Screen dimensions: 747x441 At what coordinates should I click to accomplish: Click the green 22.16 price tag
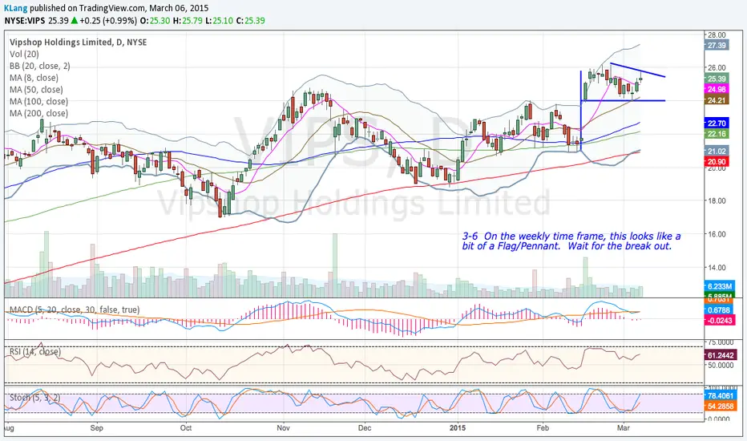point(717,134)
